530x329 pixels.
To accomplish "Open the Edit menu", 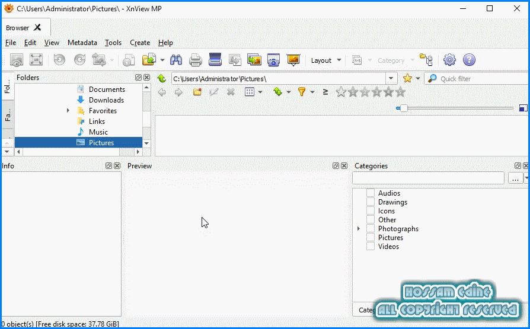I will coord(30,43).
